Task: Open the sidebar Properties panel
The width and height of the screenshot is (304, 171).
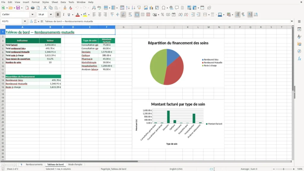Action: pyautogui.click(x=299, y=29)
